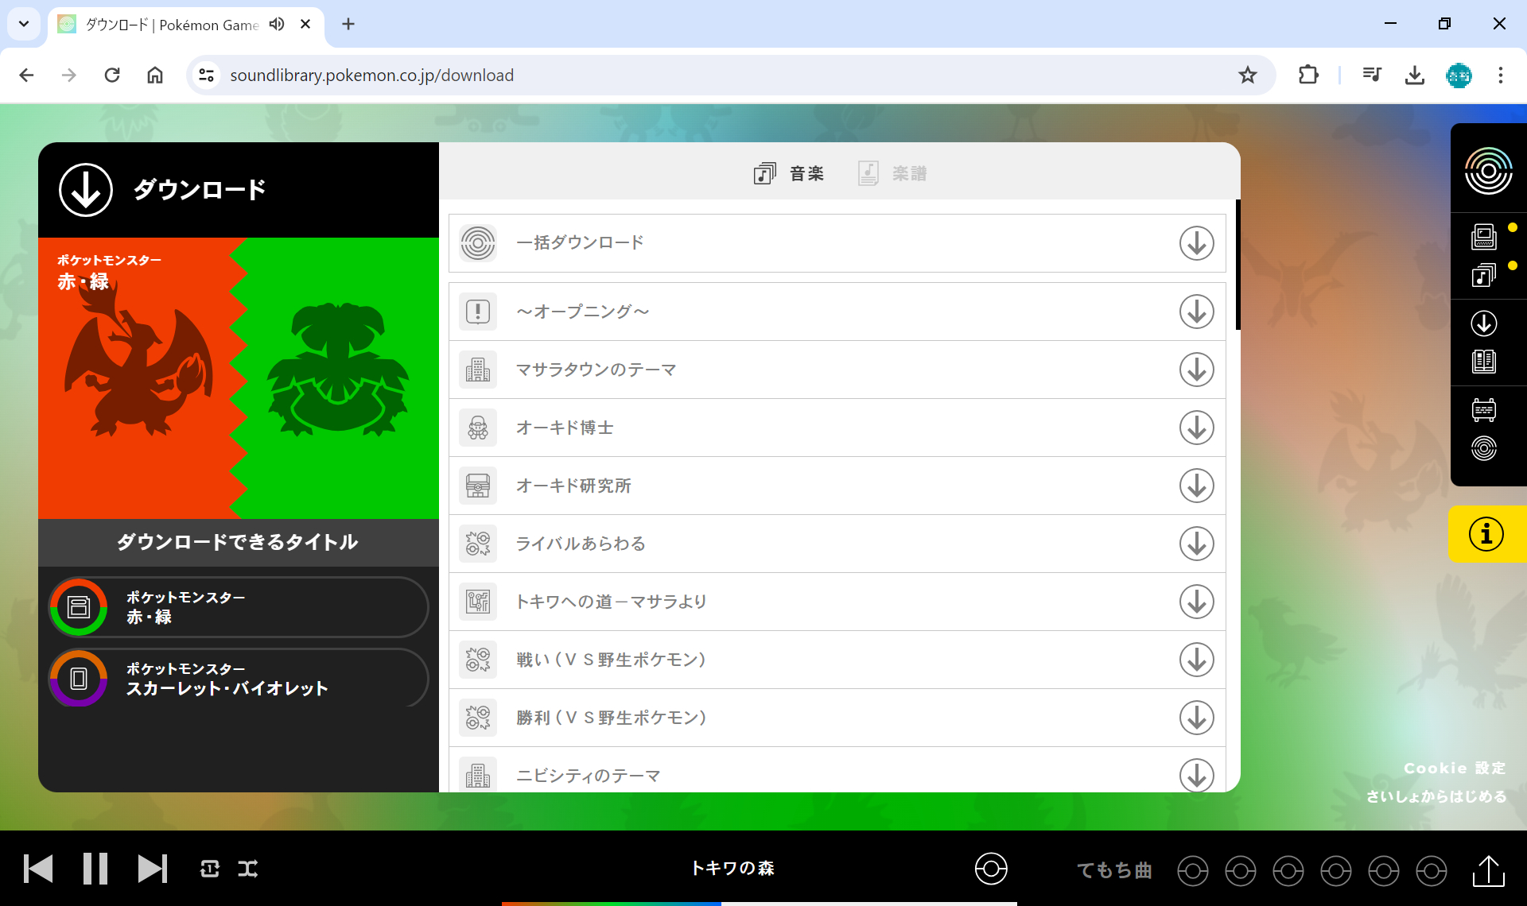This screenshot has width=1527, height=906.
Task: Click the Poké Ball icon beside track title
Action: pos(991,869)
